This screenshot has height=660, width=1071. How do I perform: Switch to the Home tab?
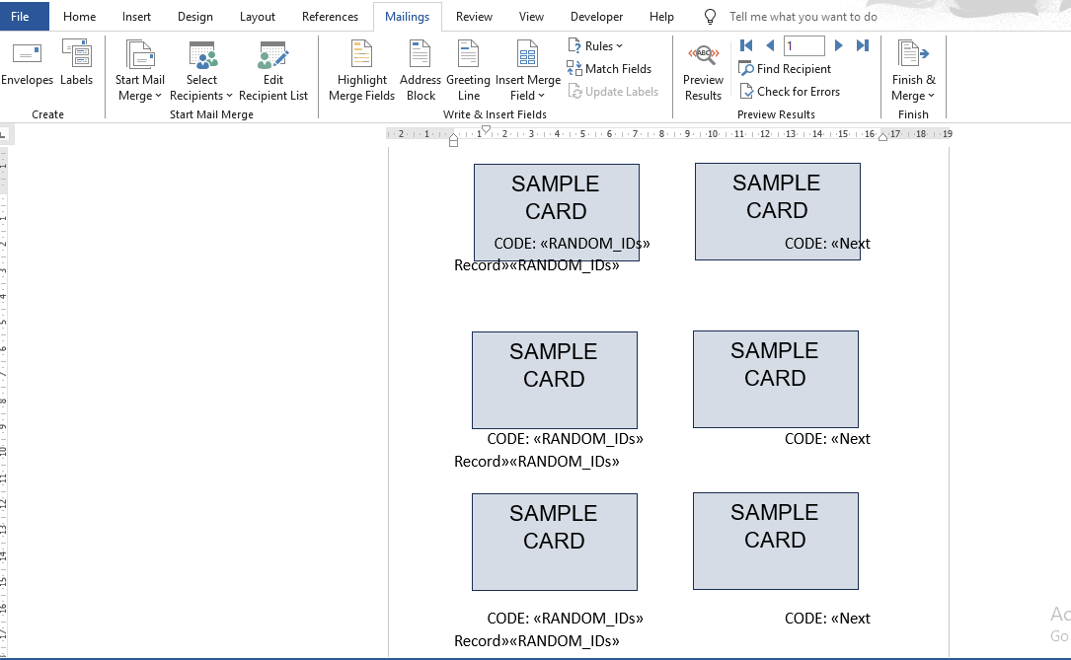coord(79,17)
